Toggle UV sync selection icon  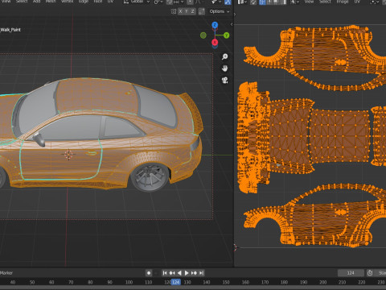(253, 2)
